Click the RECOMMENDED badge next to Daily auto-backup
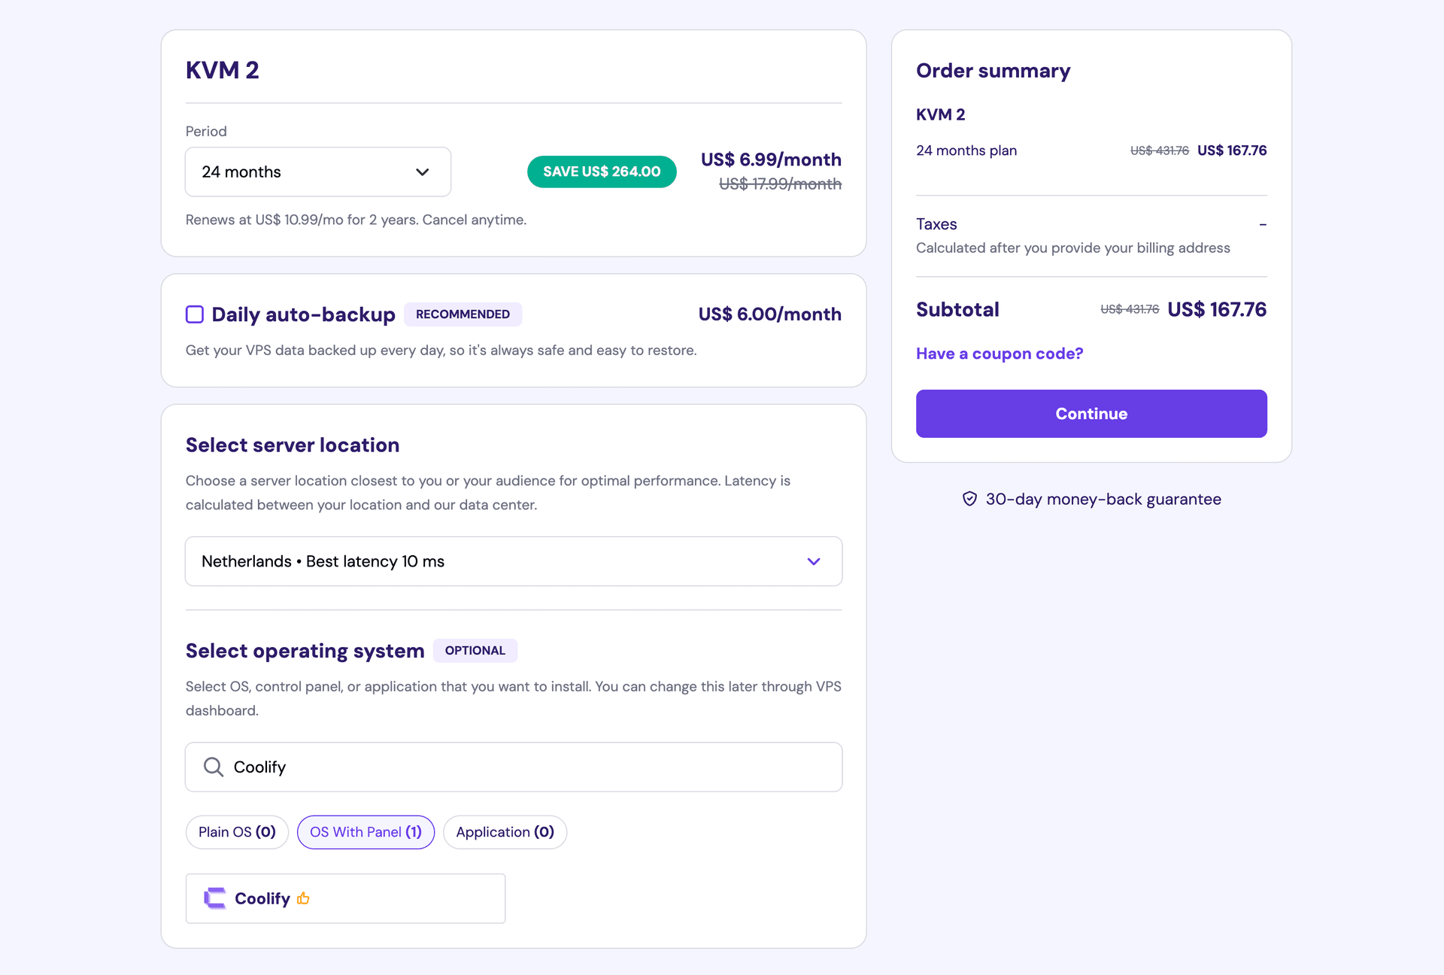Image resolution: width=1444 pixels, height=975 pixels. [463, 314]
